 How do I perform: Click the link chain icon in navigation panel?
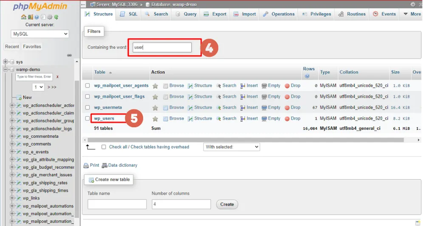click(x=69, y=55)
